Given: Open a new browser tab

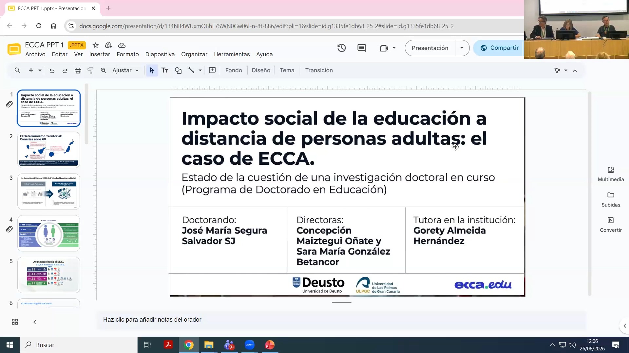Looking at the screenshot, I should pos(108,8).
